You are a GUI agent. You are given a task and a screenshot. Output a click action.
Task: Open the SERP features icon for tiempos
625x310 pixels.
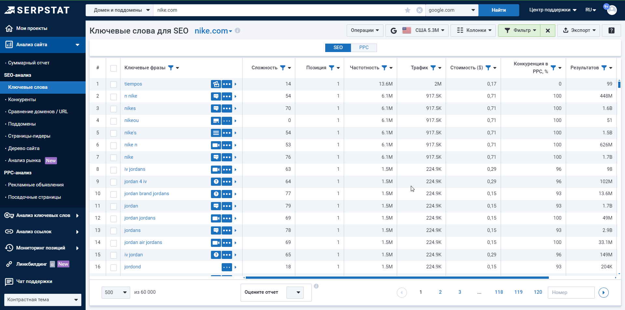216,84
